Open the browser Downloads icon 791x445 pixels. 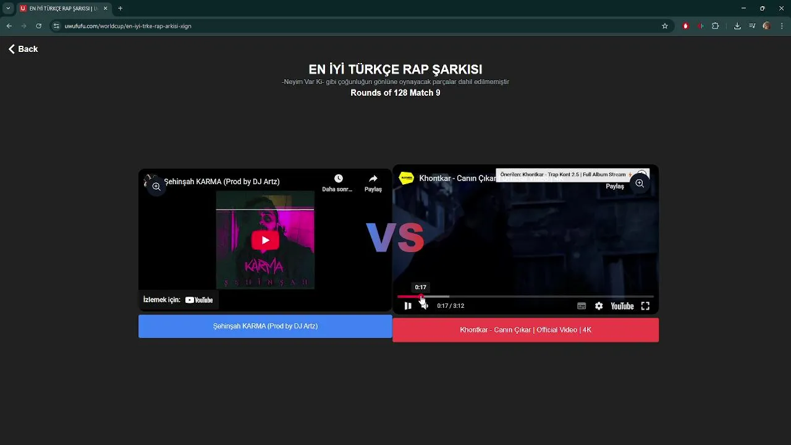click(x=737, y=26)
